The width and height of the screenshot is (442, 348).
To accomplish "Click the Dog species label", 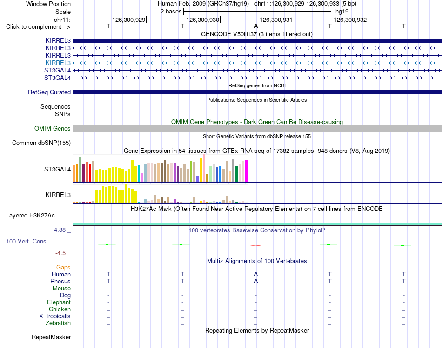I will pyautogui.click(x=66, y=295).
